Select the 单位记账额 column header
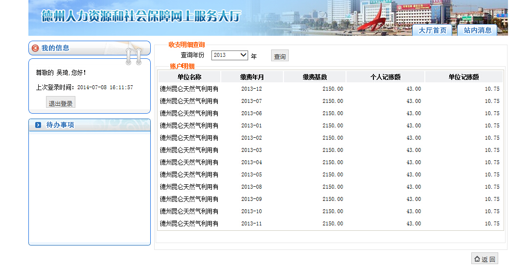 point(463,77)
